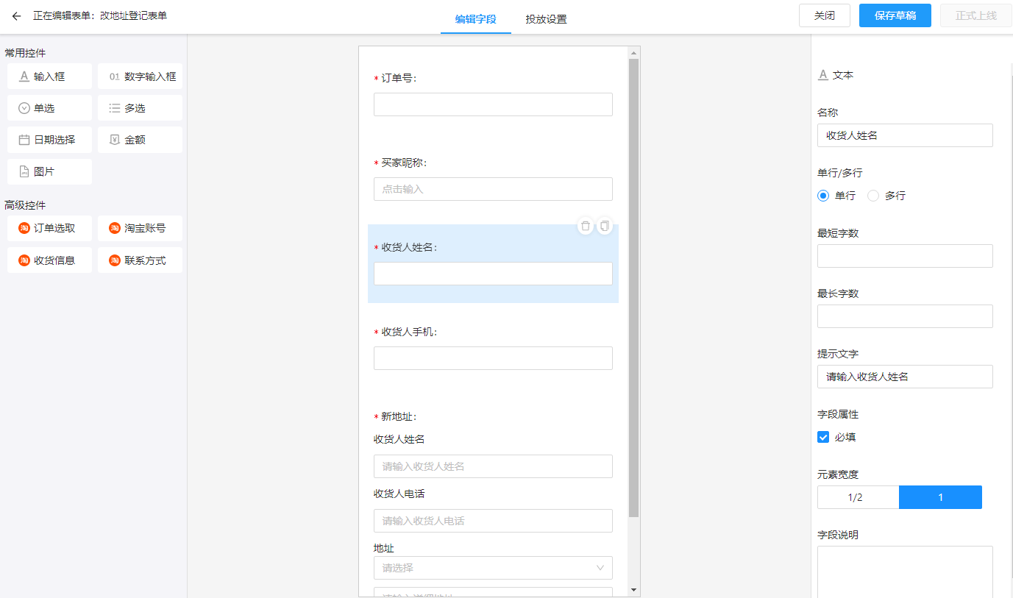This screenshot has width=1013, height=598.
Task: Click the 提示文字 input field
Action: (x=905, y=377)
